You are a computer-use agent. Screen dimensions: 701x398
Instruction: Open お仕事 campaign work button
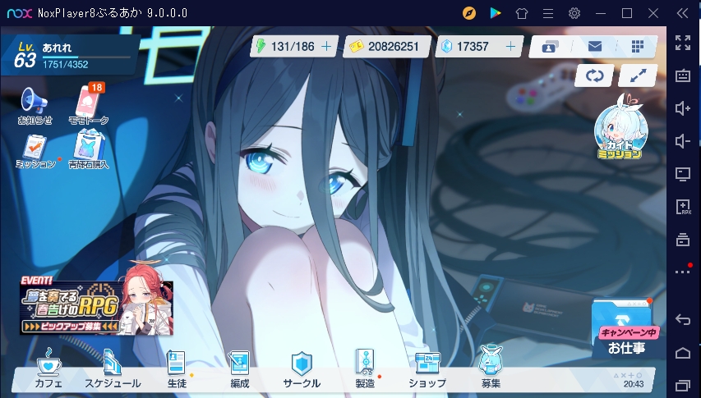[625, 328]
